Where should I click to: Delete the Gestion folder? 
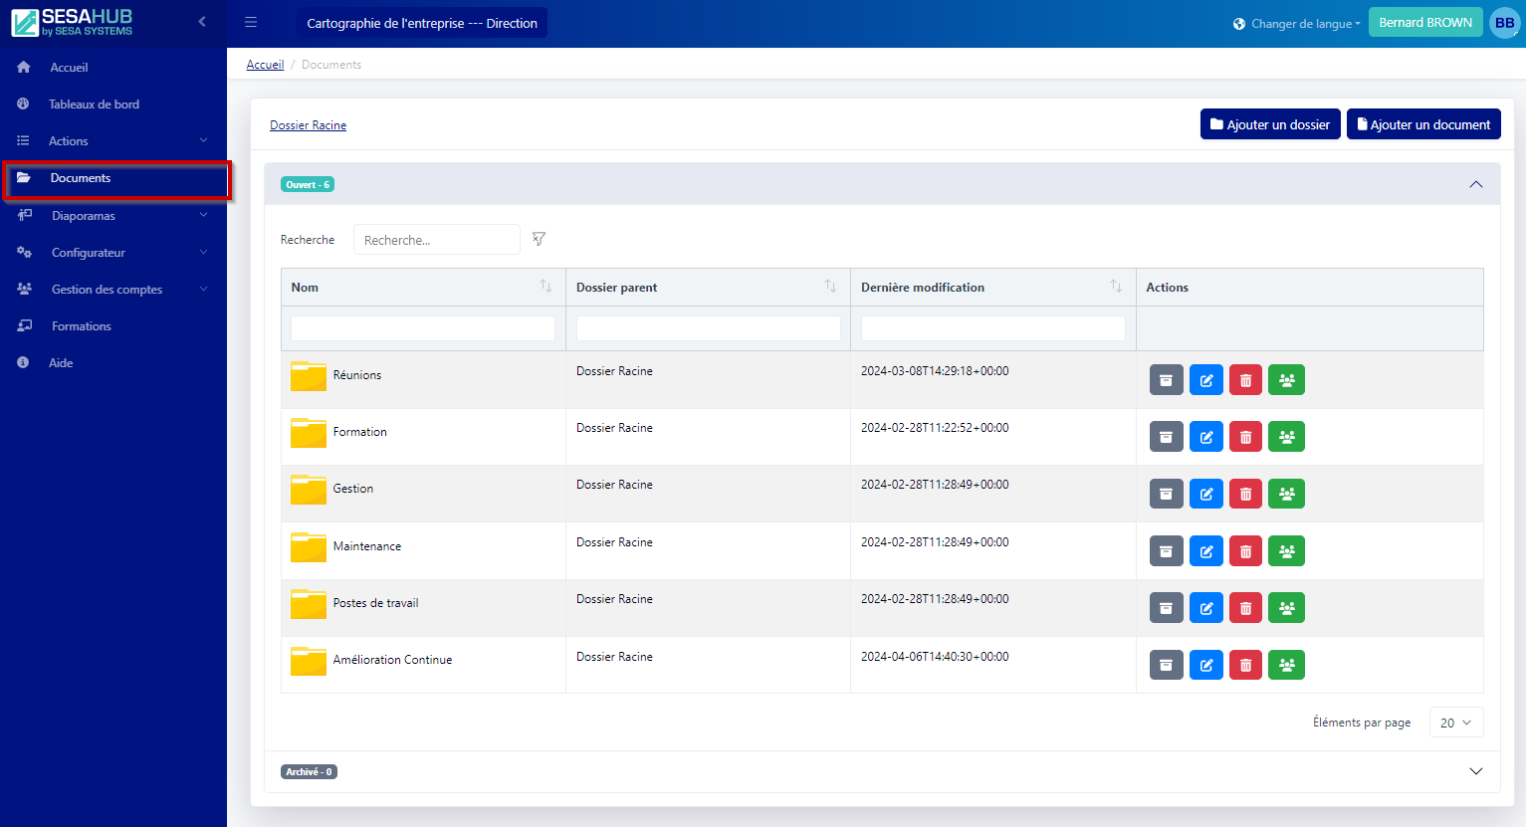1245,494
